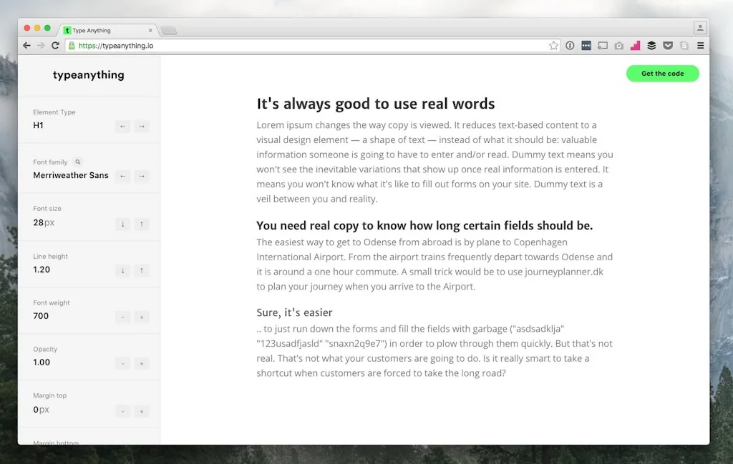
Task: Open the 1Password extension icon
Action: (586, 45)
